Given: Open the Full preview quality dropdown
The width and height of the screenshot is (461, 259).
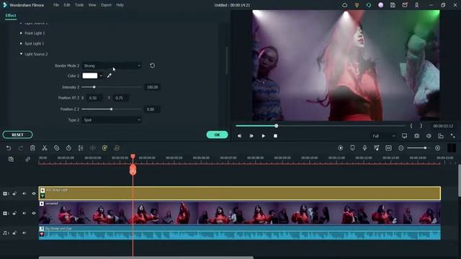Looking at the screenshot, I should [x=383, y=136].
